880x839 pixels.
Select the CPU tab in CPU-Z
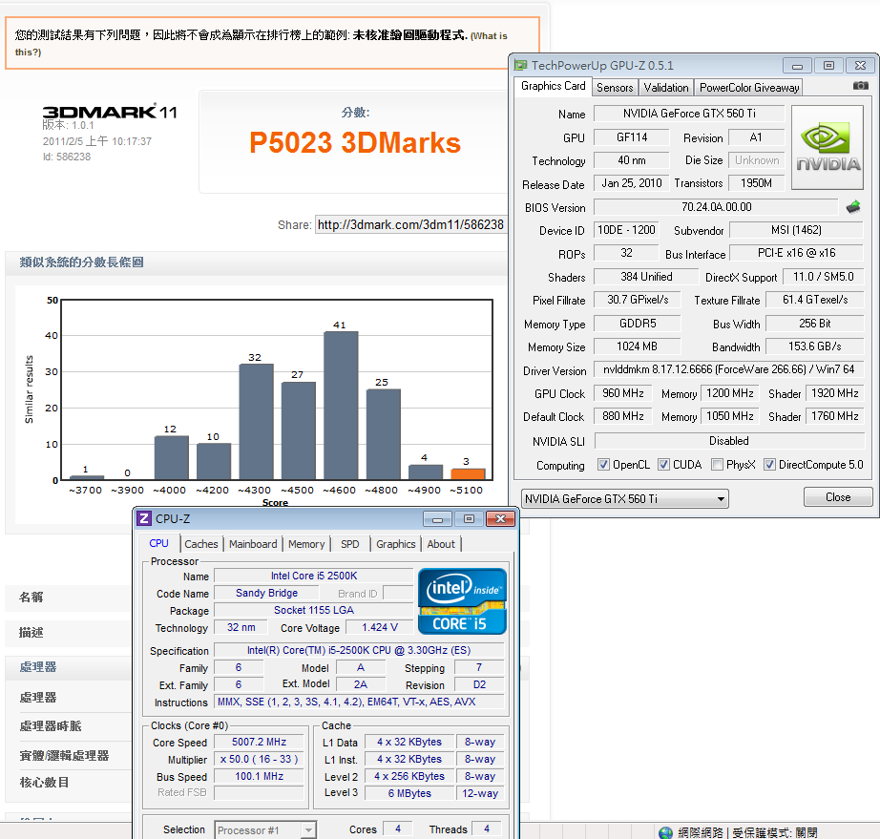tap(158, 543)
